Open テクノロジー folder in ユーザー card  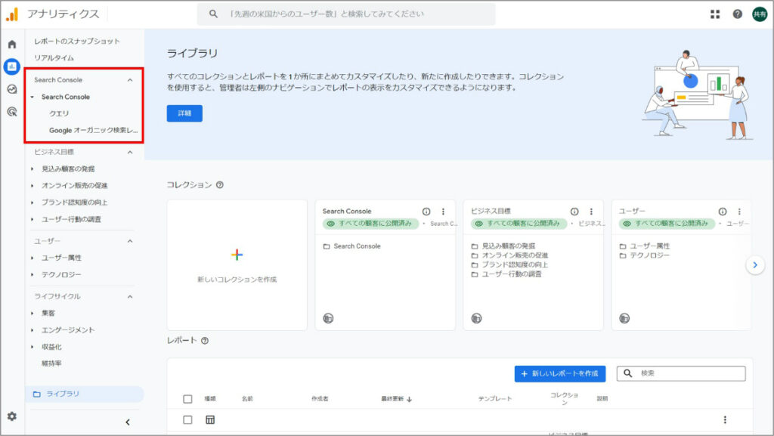point(644,255)
